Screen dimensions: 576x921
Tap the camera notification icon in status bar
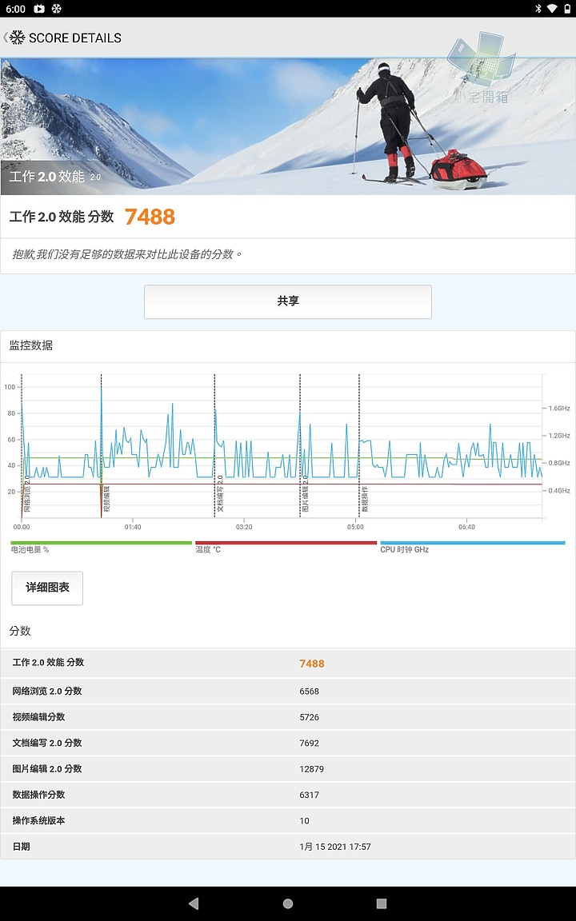pos(39,9)
